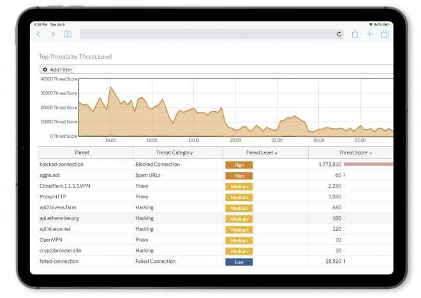Click the Add Filter button
The height and width of the screenshot is (298, 421).
pos(57,70)
